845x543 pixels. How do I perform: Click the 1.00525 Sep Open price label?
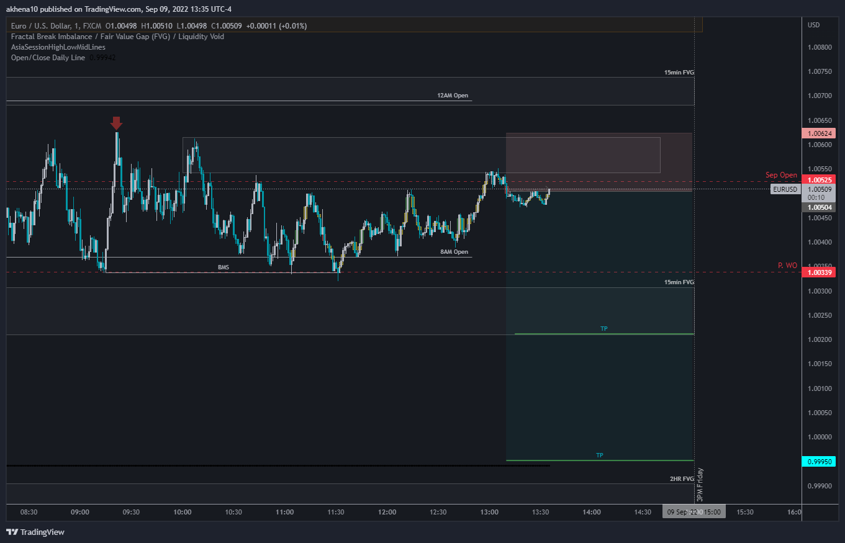(818, 179)
